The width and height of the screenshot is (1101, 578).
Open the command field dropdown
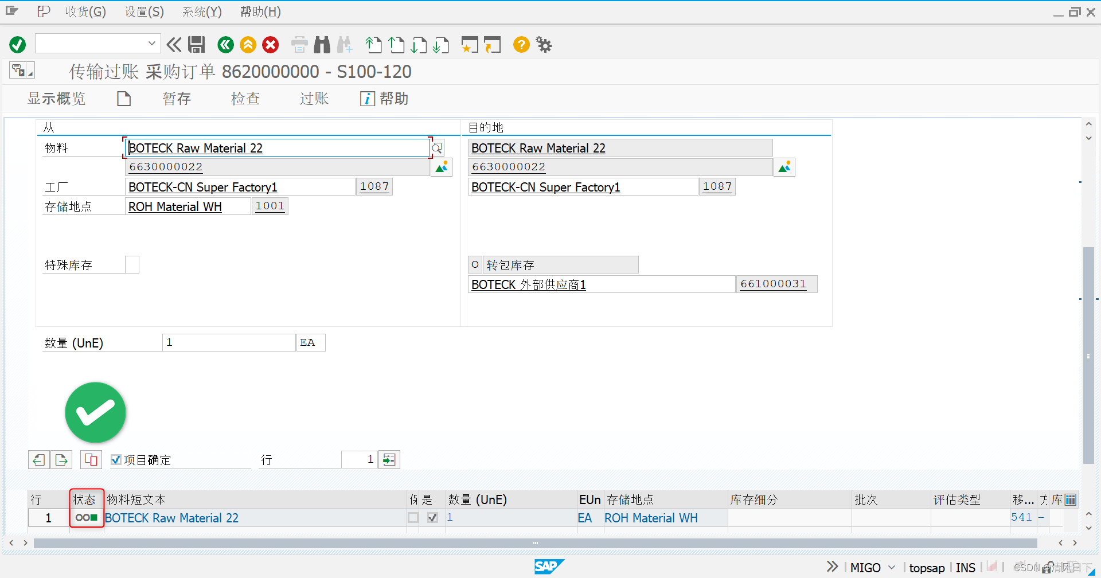tap(151, 44)
